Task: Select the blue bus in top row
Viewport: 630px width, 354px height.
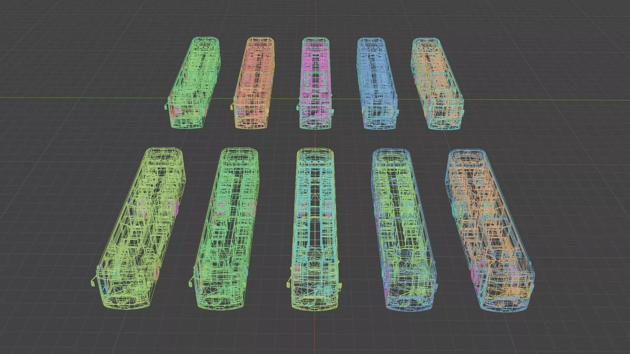Action: tap(376, 82)
